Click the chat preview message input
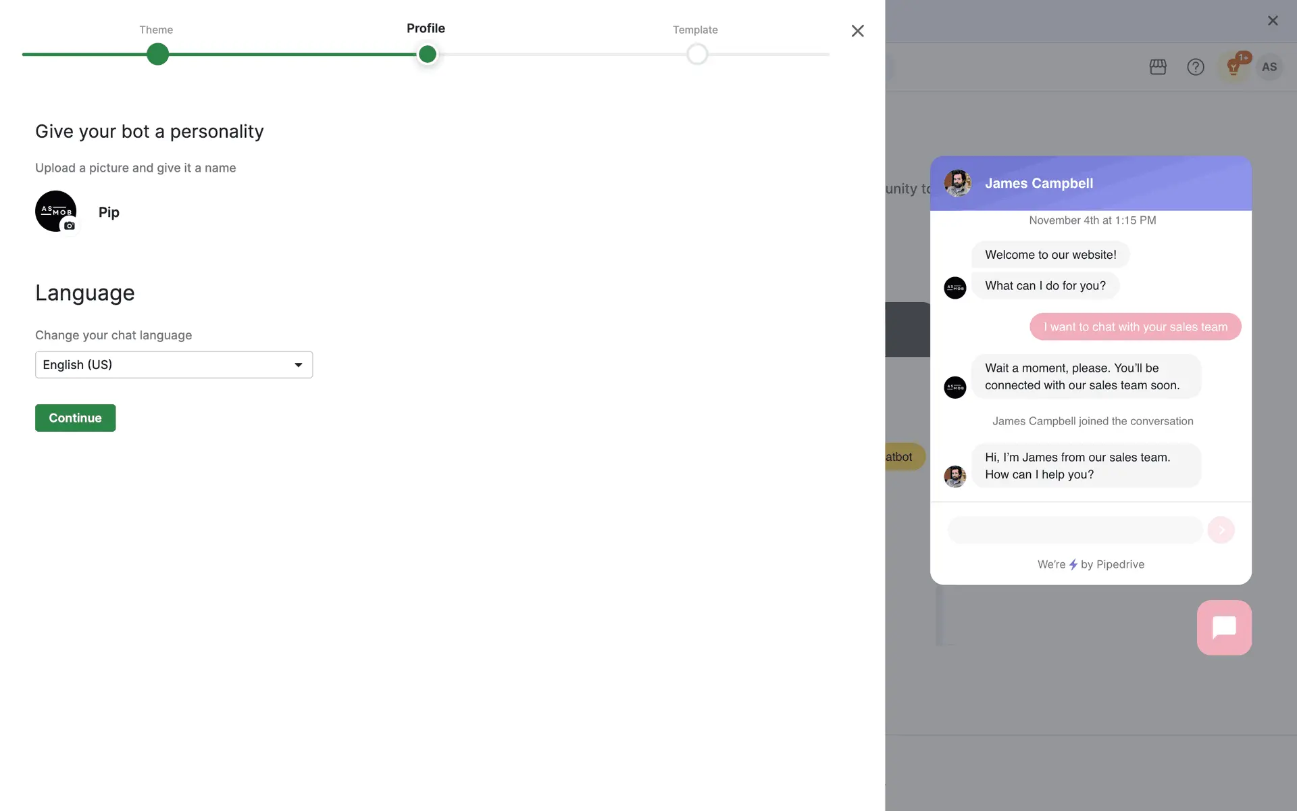This screenshot has width=1297, height=811. 1074,530
